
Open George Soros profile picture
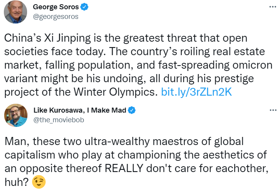coord(15,12)
